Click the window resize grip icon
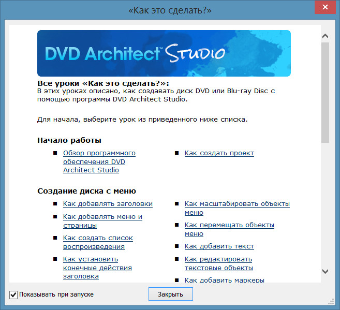Image resolution: width=340 pixels, height=310 pixels. 331,302
